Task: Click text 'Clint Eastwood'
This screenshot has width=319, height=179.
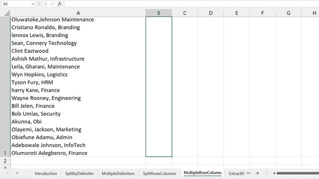Action: point(30,51)
